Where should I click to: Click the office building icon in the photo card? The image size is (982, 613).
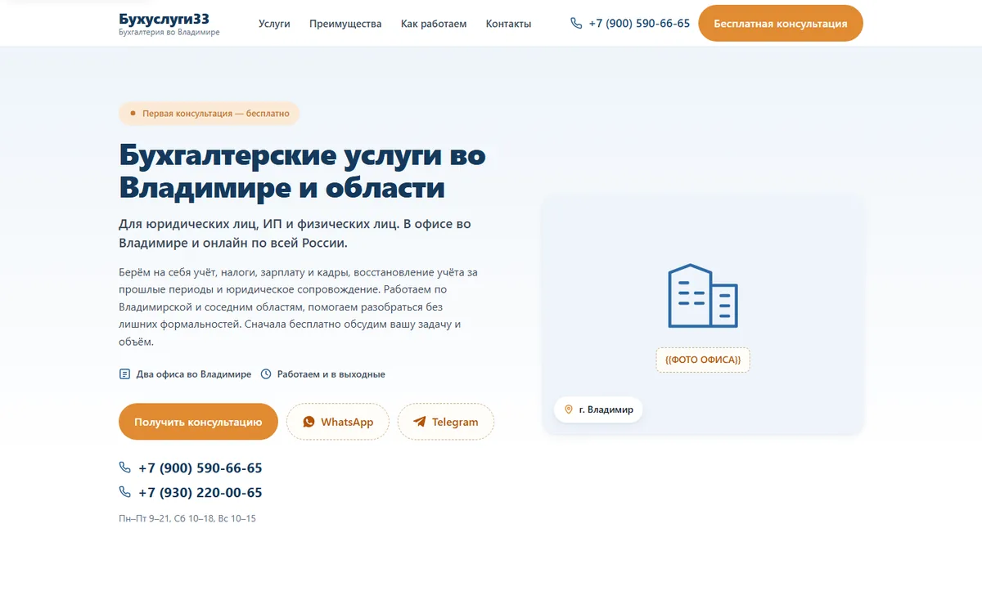click(x=703, y=296)
